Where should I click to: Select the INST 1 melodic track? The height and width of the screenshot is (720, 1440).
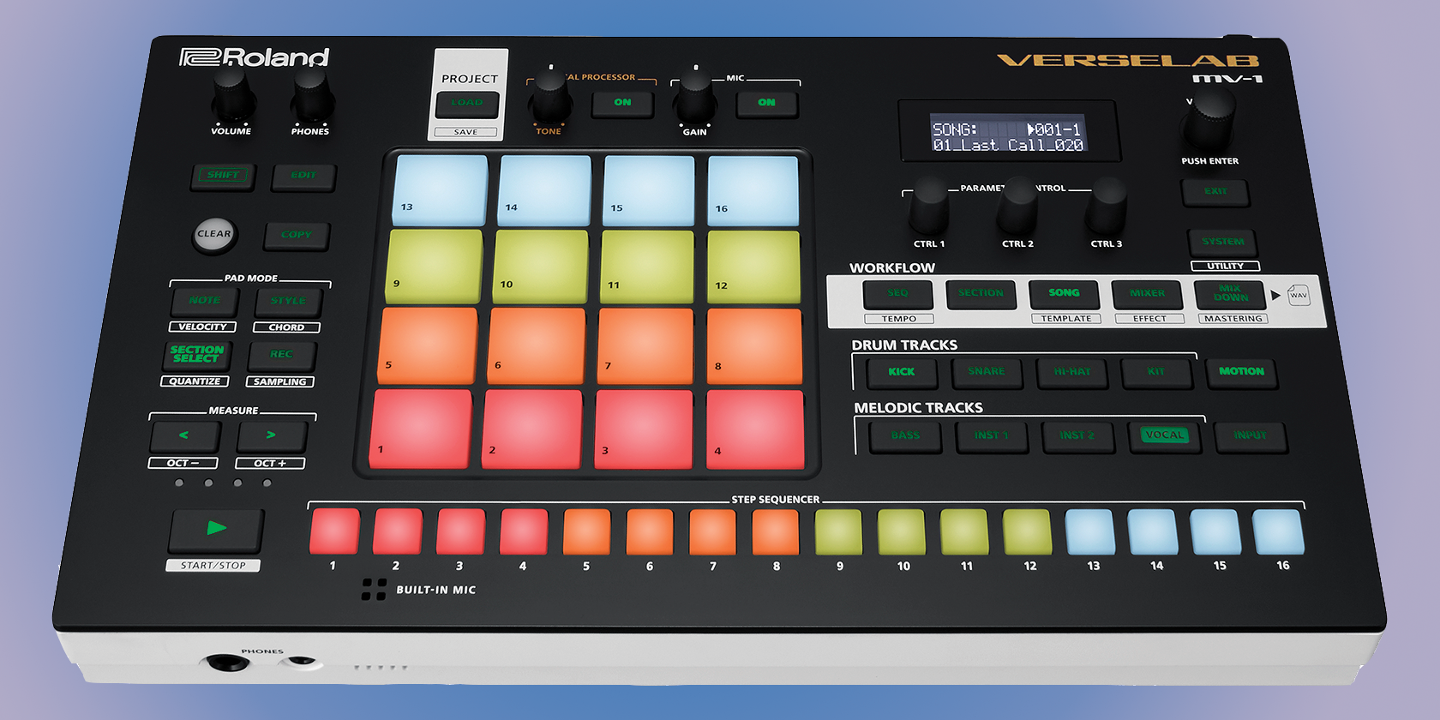pos(991,436)
